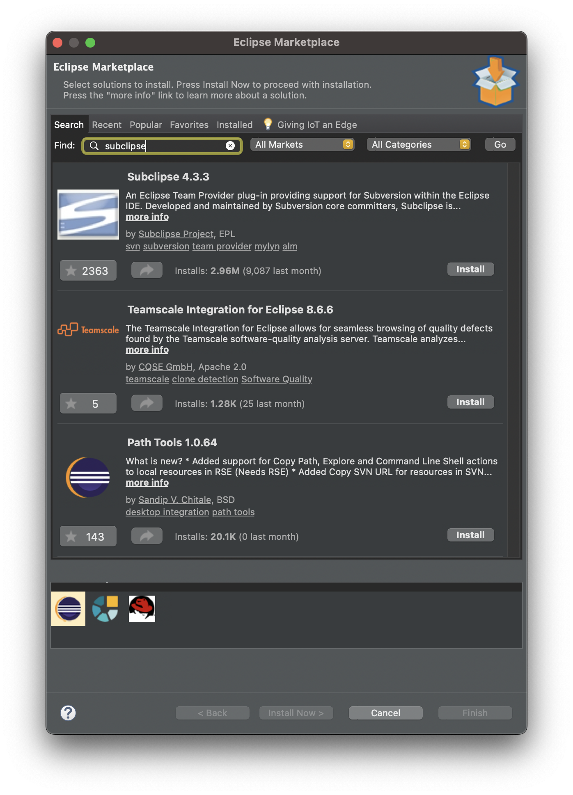Open the CQSE GmbH author link
Viewport: 573px width, 795px height.
(x=165, y=367)
